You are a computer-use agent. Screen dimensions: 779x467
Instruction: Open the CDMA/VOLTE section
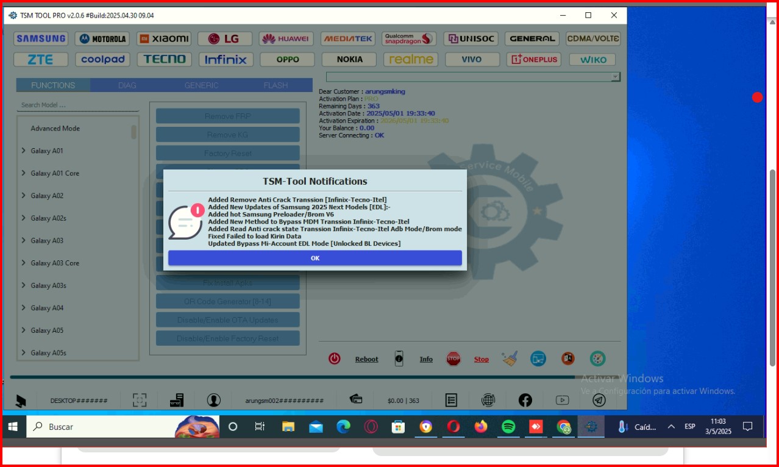(x=593, y=38)
